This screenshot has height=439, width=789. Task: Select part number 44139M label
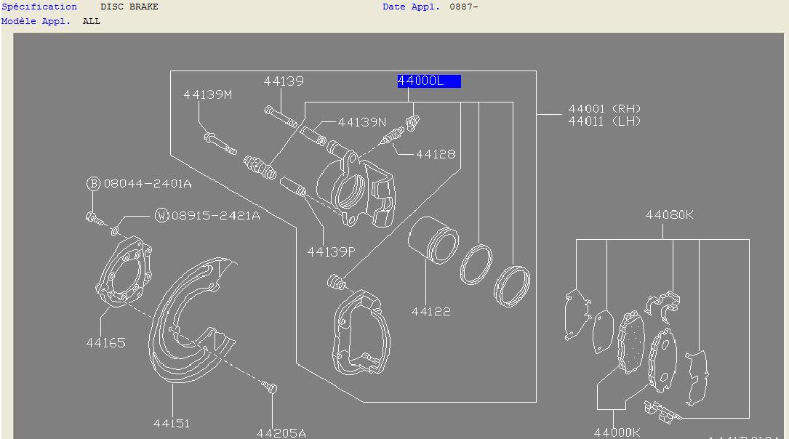click(x=207, y=94)
